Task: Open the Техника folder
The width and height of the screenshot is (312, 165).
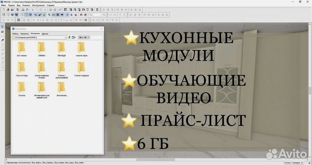Action: coord(22,89)
